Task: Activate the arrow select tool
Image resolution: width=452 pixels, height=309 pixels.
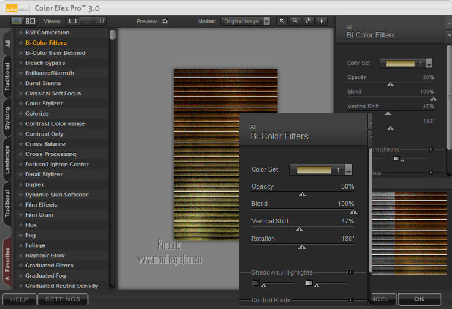Action: (x=281, y=21)
